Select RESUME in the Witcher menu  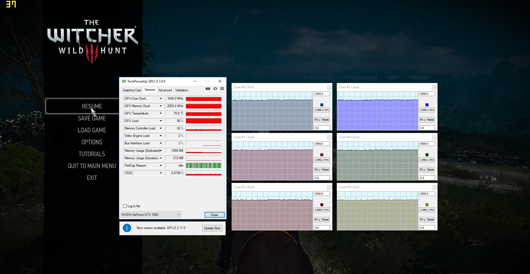click(x=92, y=106)
